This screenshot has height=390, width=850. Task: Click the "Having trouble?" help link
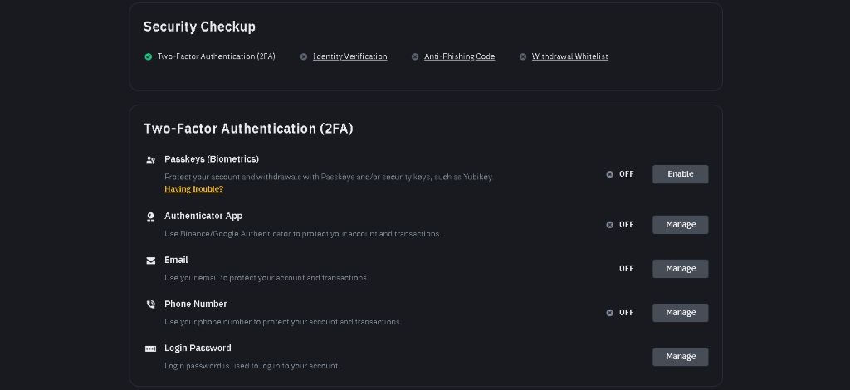(193, 189)
